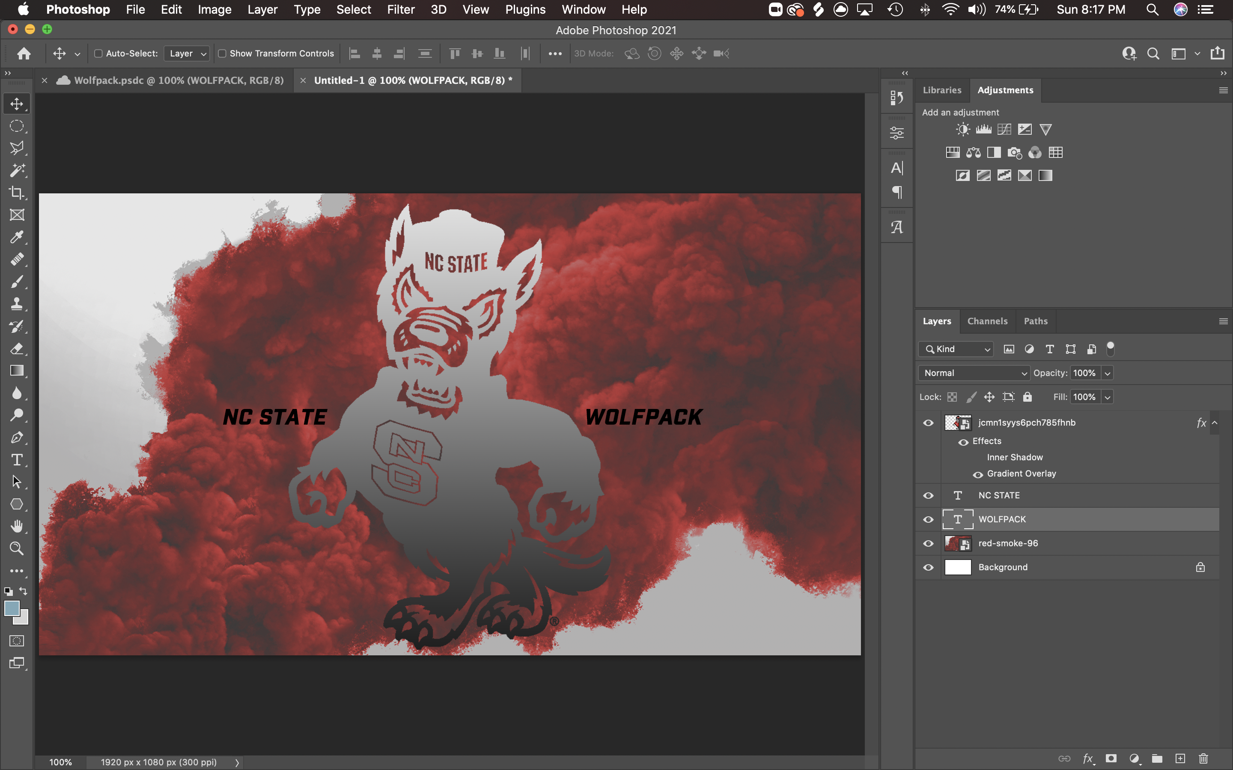
Task: Switch to the Wolfpack.psdc document tab
Action: pos(179,80)
